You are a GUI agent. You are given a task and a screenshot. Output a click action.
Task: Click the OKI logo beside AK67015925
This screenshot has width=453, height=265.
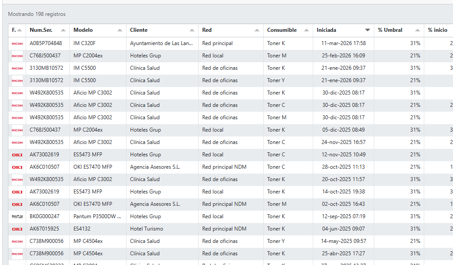(x=17, y=229)
